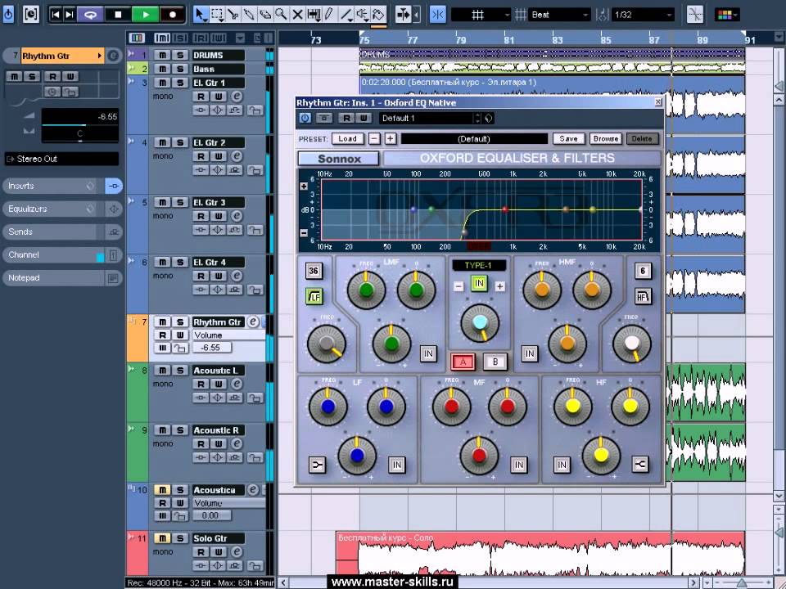Open the color palette selector

coord(728,15)
